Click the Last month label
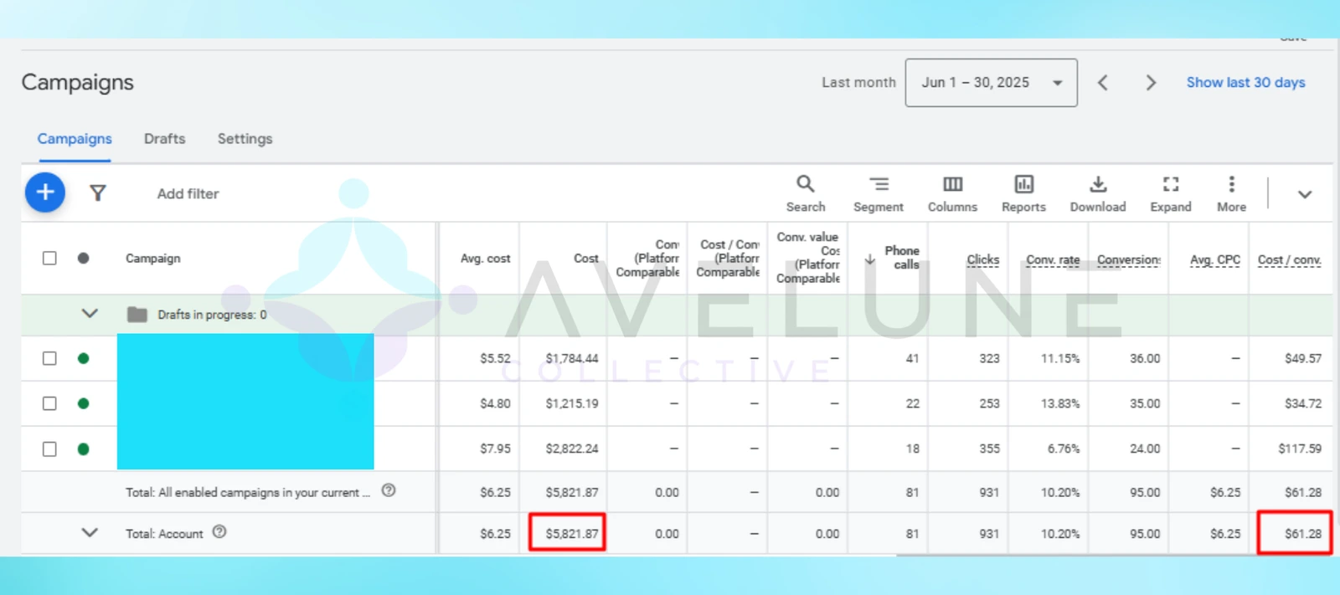1340x595 pixels. pos(858,83)
